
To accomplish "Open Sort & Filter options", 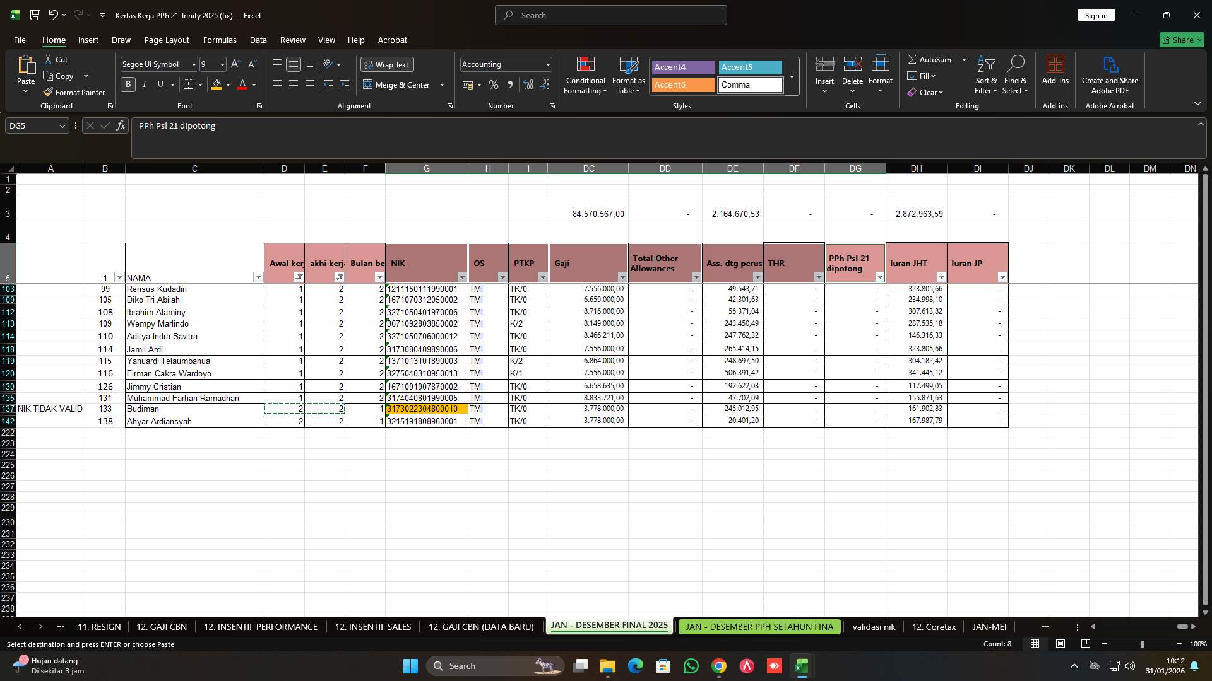I will [x=985, y=76].
